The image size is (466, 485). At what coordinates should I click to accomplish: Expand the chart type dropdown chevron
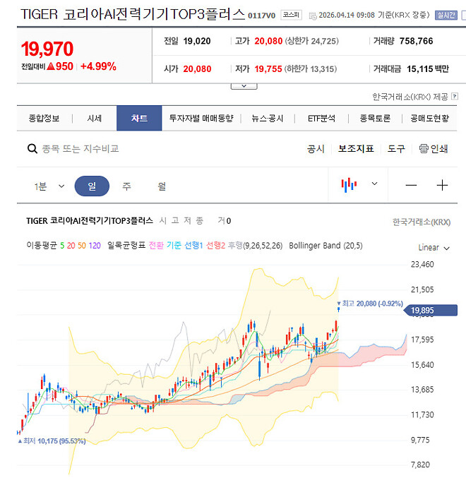pos(374,184)
